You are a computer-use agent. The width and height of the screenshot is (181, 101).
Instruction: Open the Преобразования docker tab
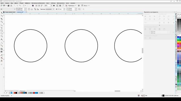coord(176,55)
